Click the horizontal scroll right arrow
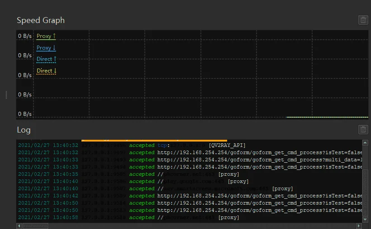Viewport: 371px width, 229px height. point(359,226)
